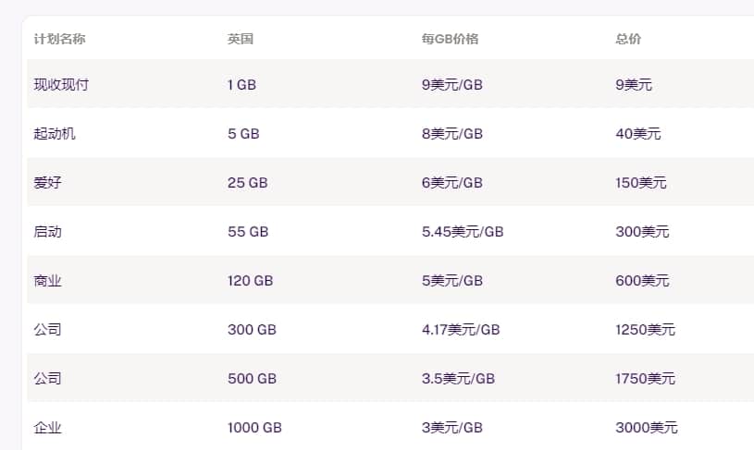754x450 pixels.
Task: Click the 5.45美元/GB price cell
Action: pos(463,232)
